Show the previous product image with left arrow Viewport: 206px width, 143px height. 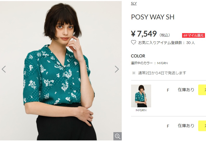(4, 69)
